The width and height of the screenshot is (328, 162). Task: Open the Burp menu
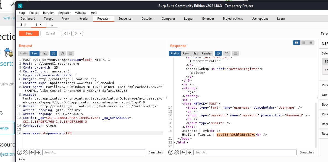click(22, 13)
